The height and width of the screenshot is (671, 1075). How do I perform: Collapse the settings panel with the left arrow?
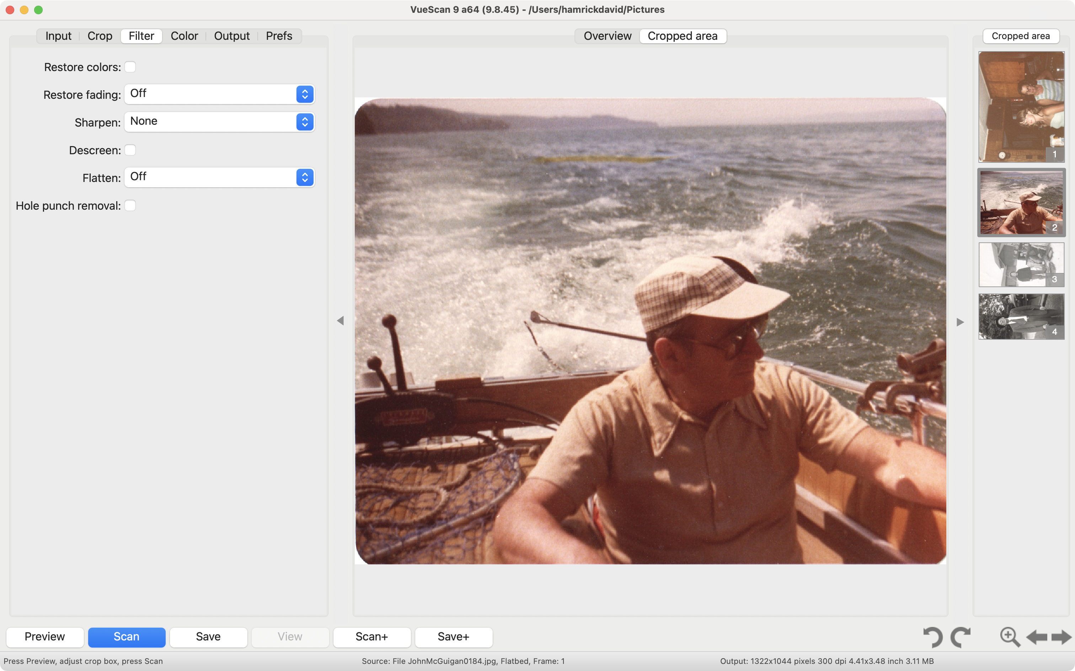point(341,321)
